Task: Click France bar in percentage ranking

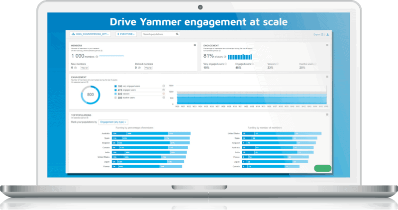Action: 147,167
